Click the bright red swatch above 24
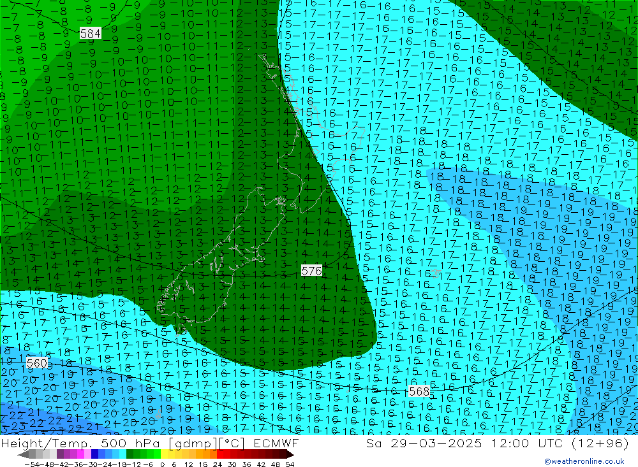The height and width of the screenshot is (467, 638). click(220, 454)
